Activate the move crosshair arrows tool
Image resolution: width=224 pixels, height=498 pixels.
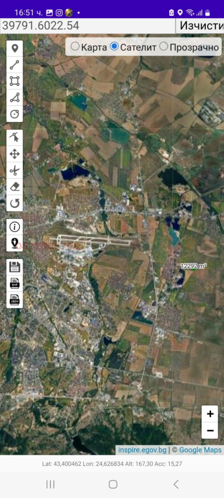tap(15, 154)
